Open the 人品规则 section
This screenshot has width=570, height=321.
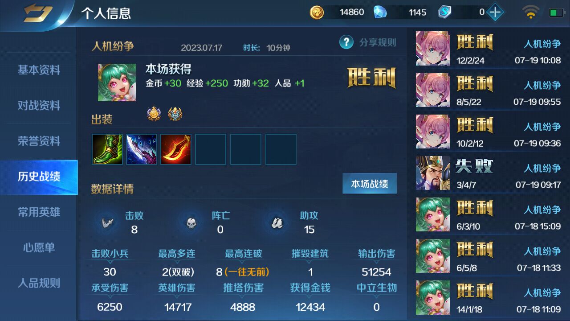(x=39, y=283)
